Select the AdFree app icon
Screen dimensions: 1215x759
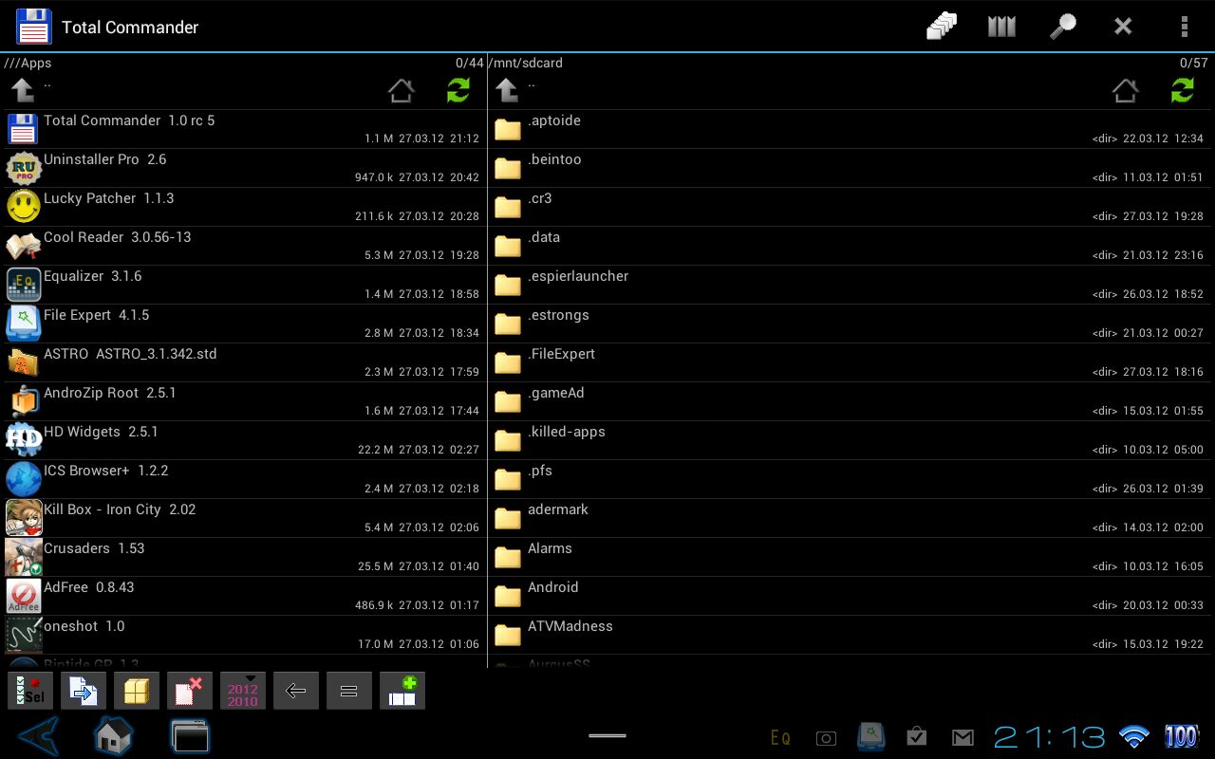(x=24, y=596)
